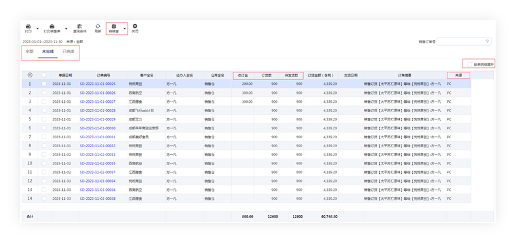The height and width of the screenshot is (243, 516).
Task: Click total amount 60,748.80 in summary row
Action: click(x=330, y=216)
